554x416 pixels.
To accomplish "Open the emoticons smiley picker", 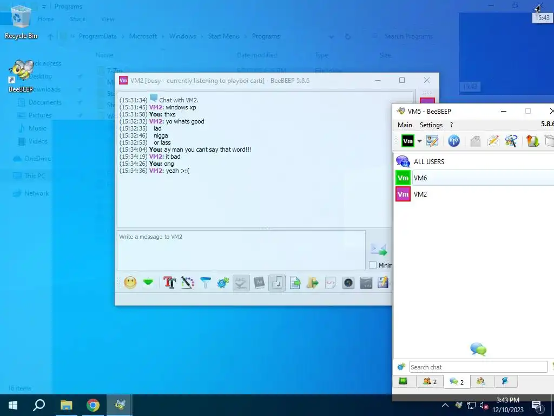I will pos(130,283).
